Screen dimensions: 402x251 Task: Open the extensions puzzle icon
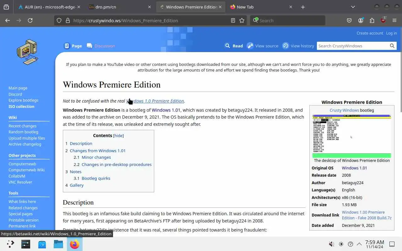[372, 20]
